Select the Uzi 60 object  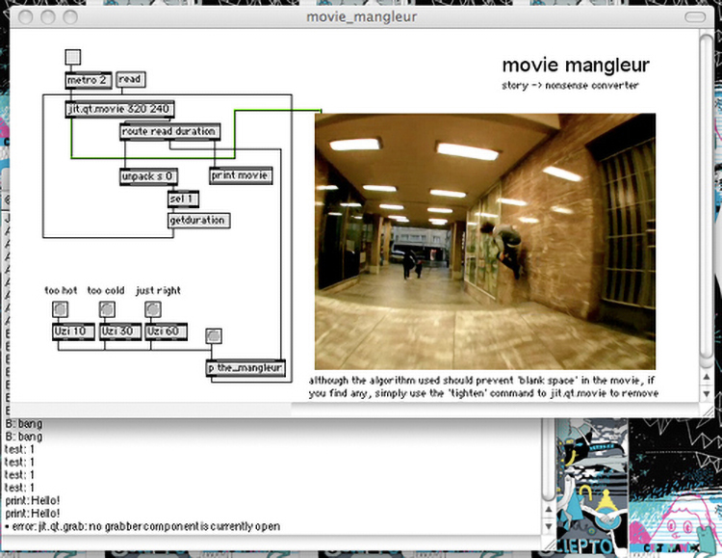point(166,332)
